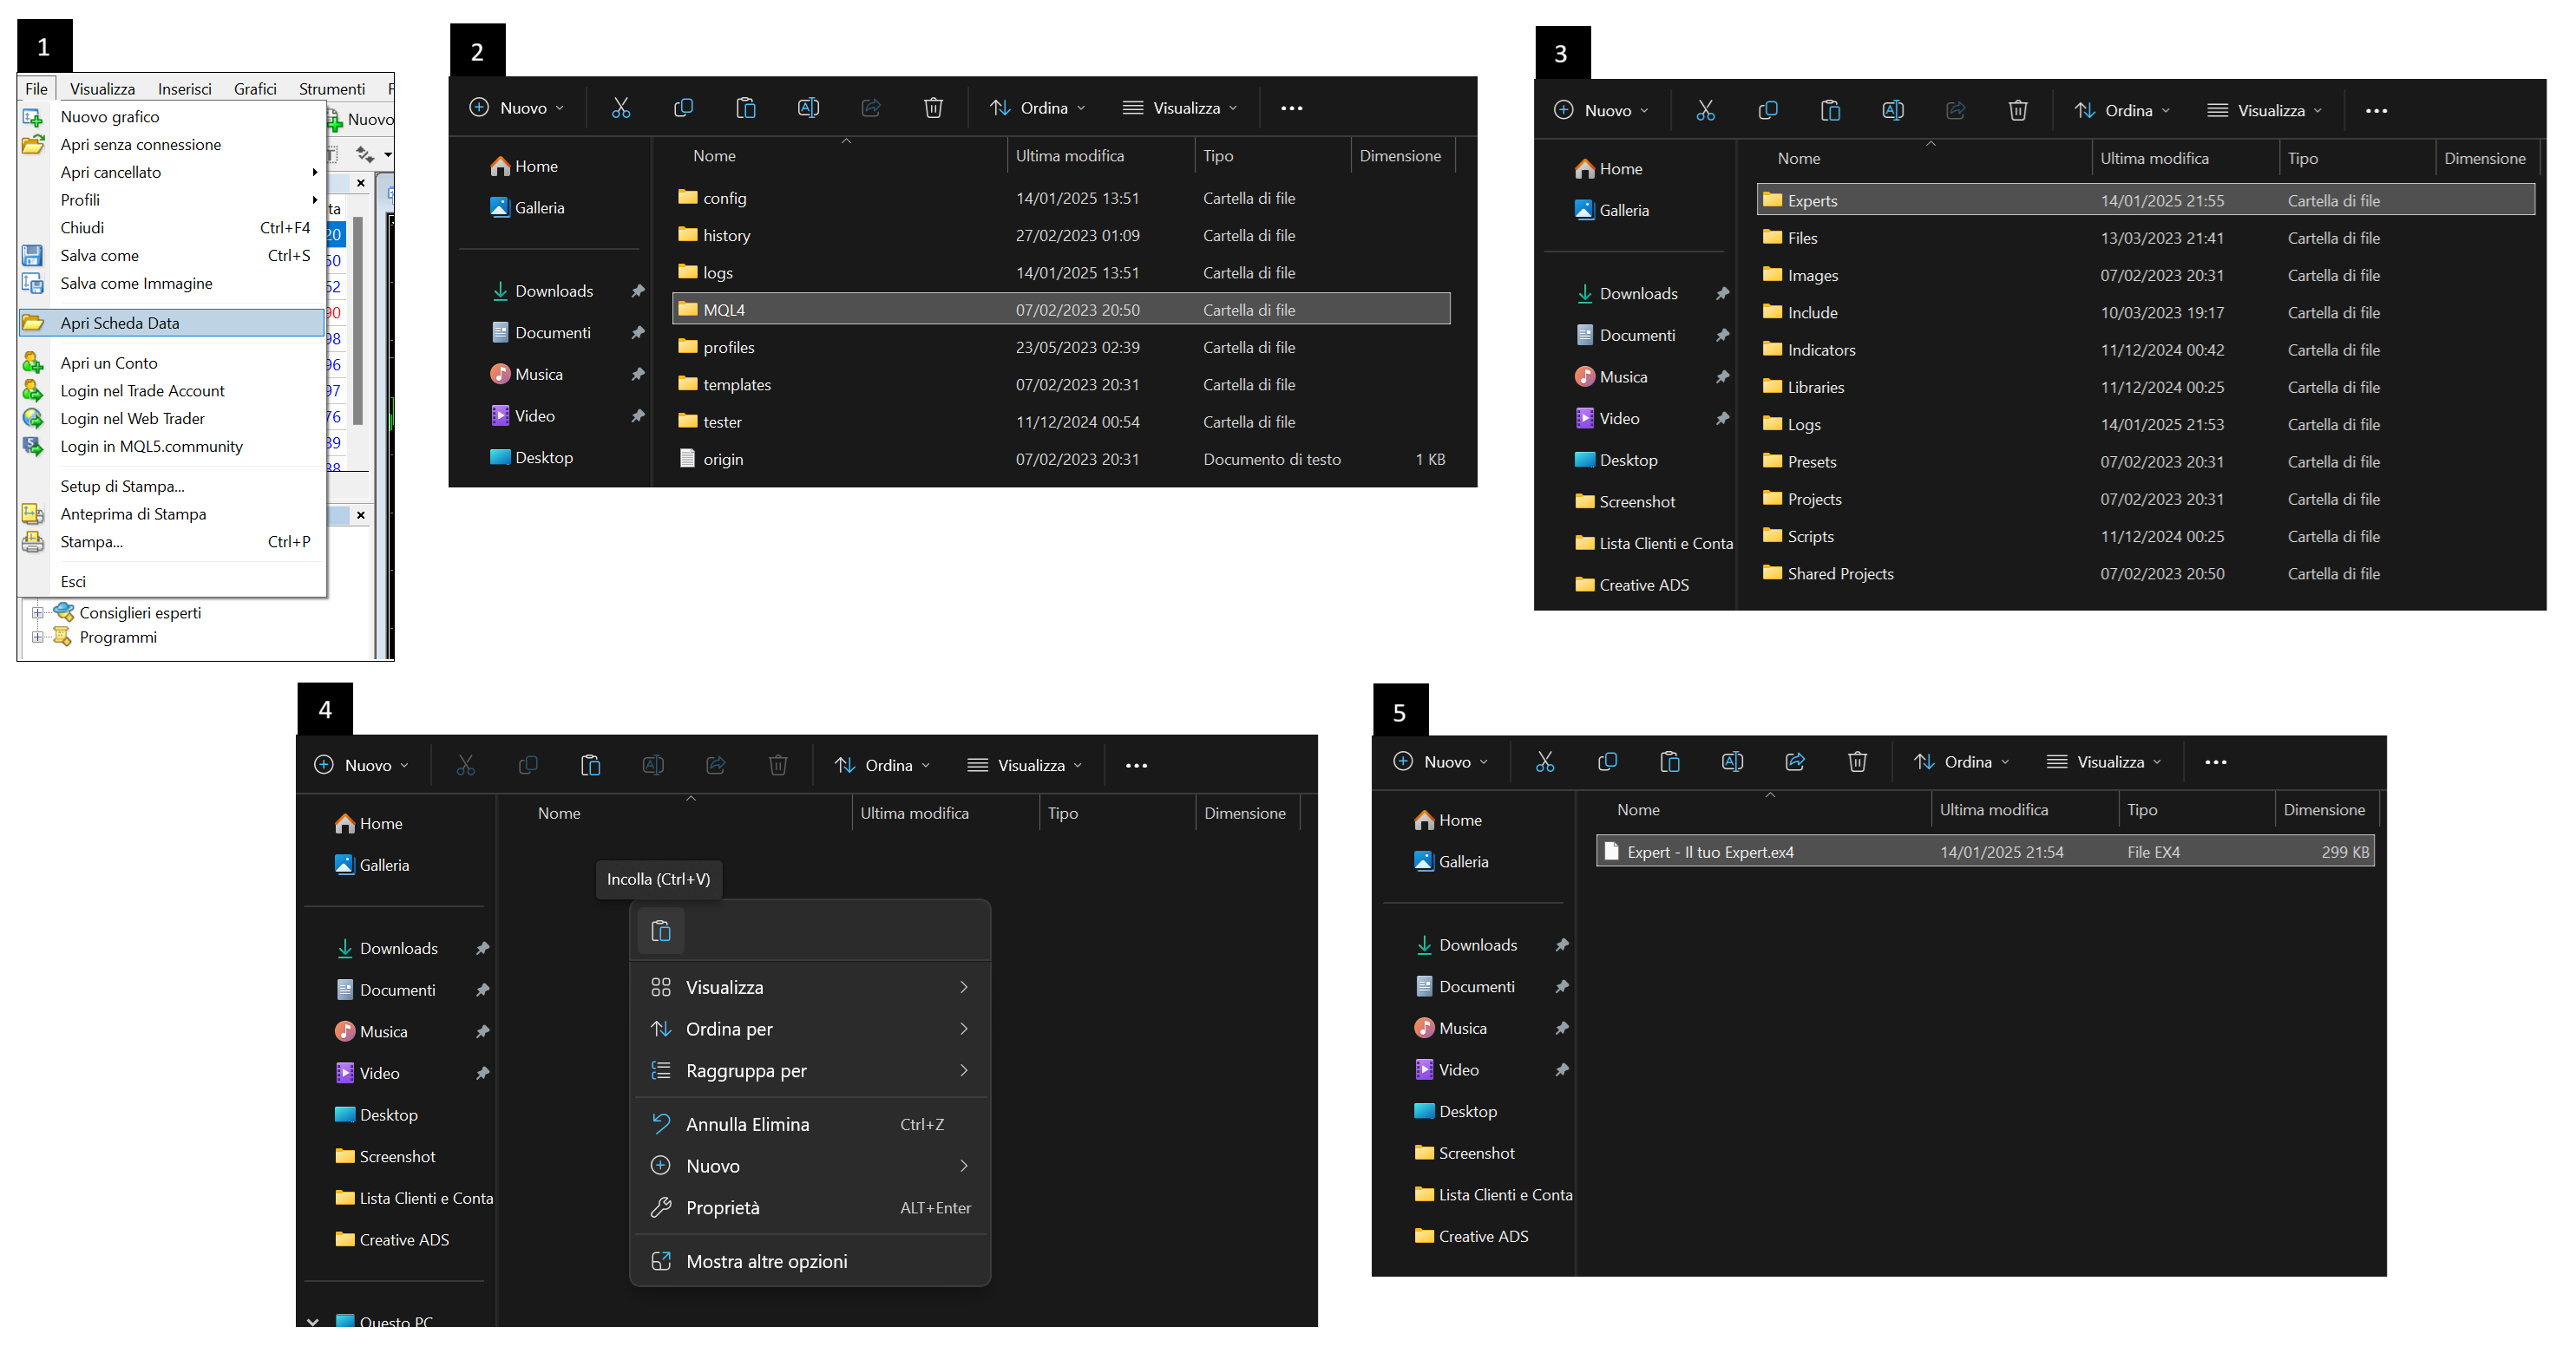Click the cut icon in panel 2 toolbar

click(621, 108)
